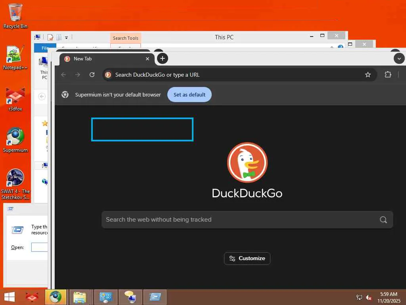Click the muted volume tray icon
The image size is (406, 305).
369,297
